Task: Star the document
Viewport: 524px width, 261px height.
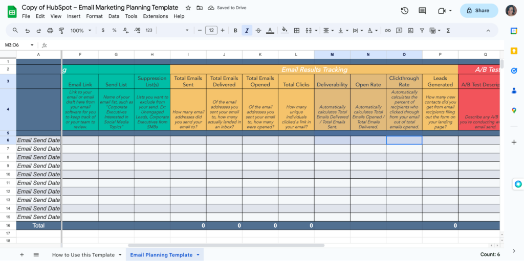Action: (x=188, y=8)
